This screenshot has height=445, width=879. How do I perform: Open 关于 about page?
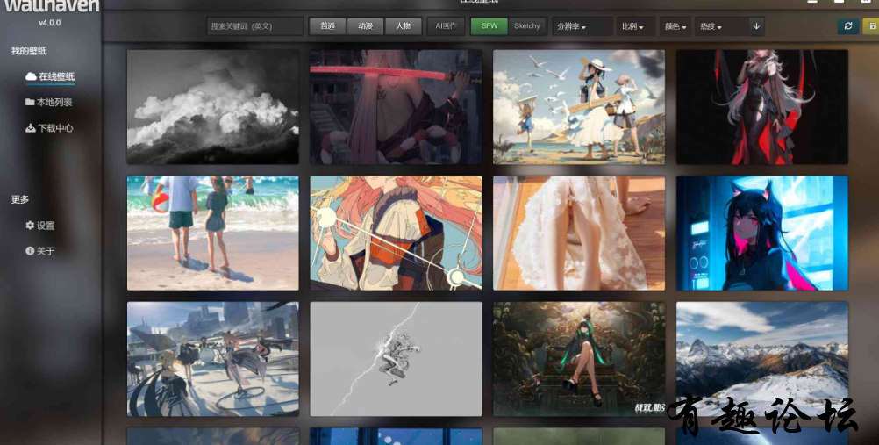(x=39, y=251)
